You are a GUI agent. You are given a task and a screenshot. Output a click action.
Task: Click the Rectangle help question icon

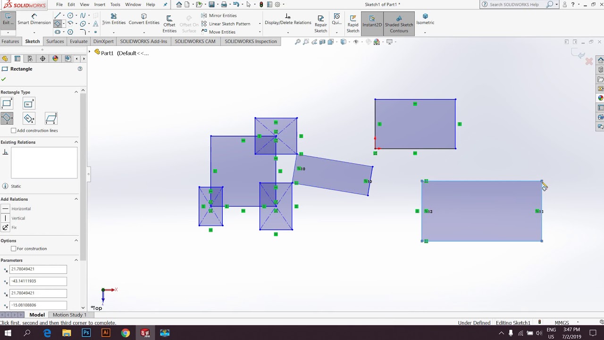[80, 69]
